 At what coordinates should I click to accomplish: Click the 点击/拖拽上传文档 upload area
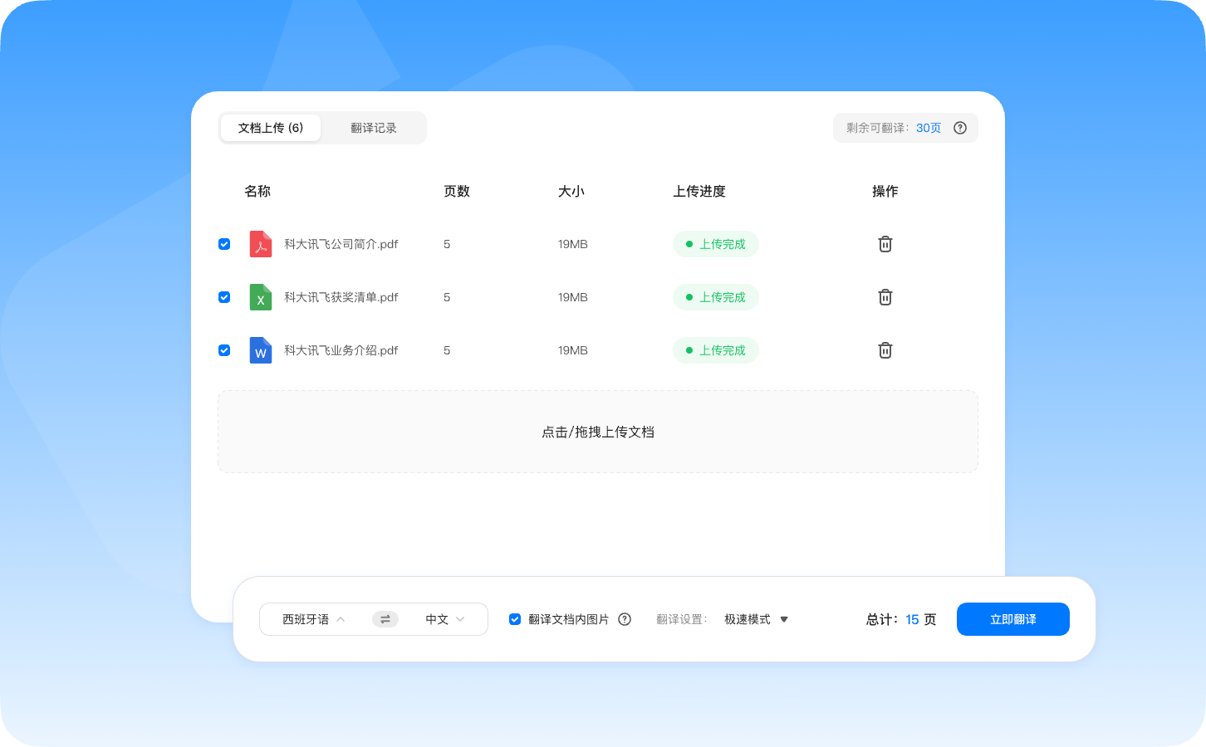click(x=598, y=432)
